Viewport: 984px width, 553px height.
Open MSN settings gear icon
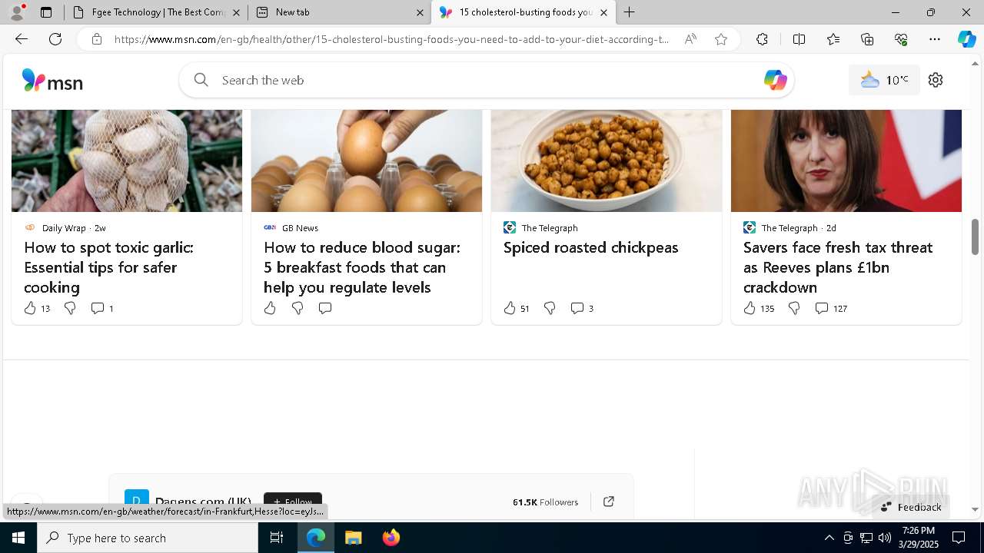(936, 80)
